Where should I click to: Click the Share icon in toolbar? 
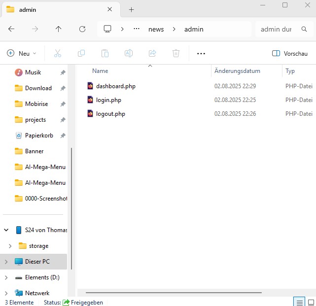click(152, 53)
